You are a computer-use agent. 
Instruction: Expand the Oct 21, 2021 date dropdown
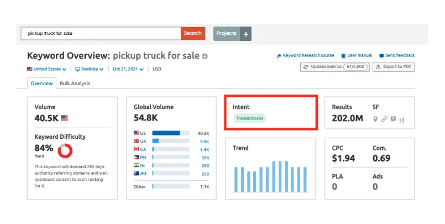pyautogui.click(x=128, y=69)
